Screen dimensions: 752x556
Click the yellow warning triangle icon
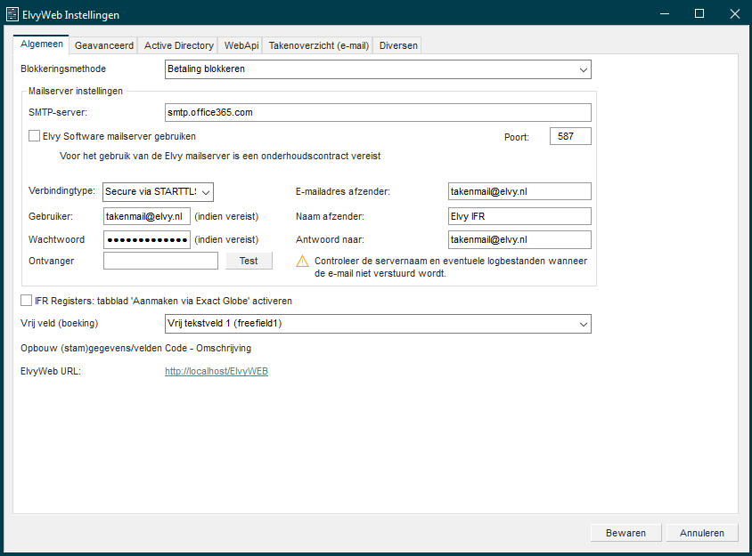click(302, 262)
